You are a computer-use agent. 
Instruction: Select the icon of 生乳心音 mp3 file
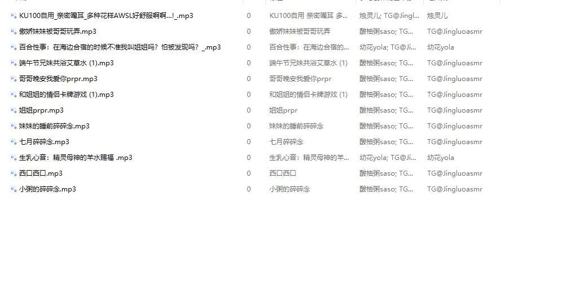click(14, 158)
